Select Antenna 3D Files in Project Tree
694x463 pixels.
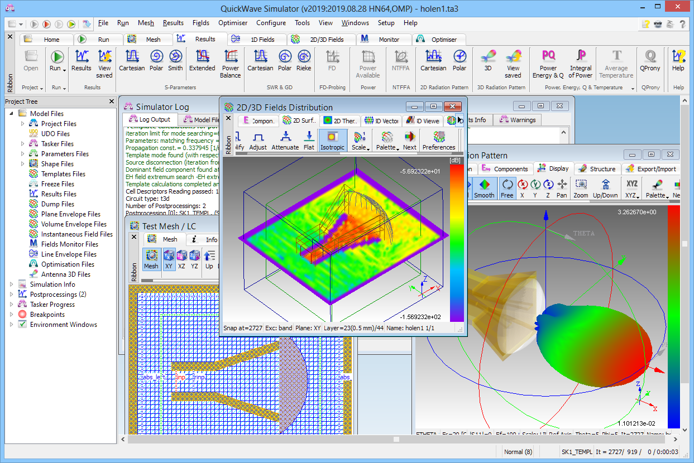(65, 274)
